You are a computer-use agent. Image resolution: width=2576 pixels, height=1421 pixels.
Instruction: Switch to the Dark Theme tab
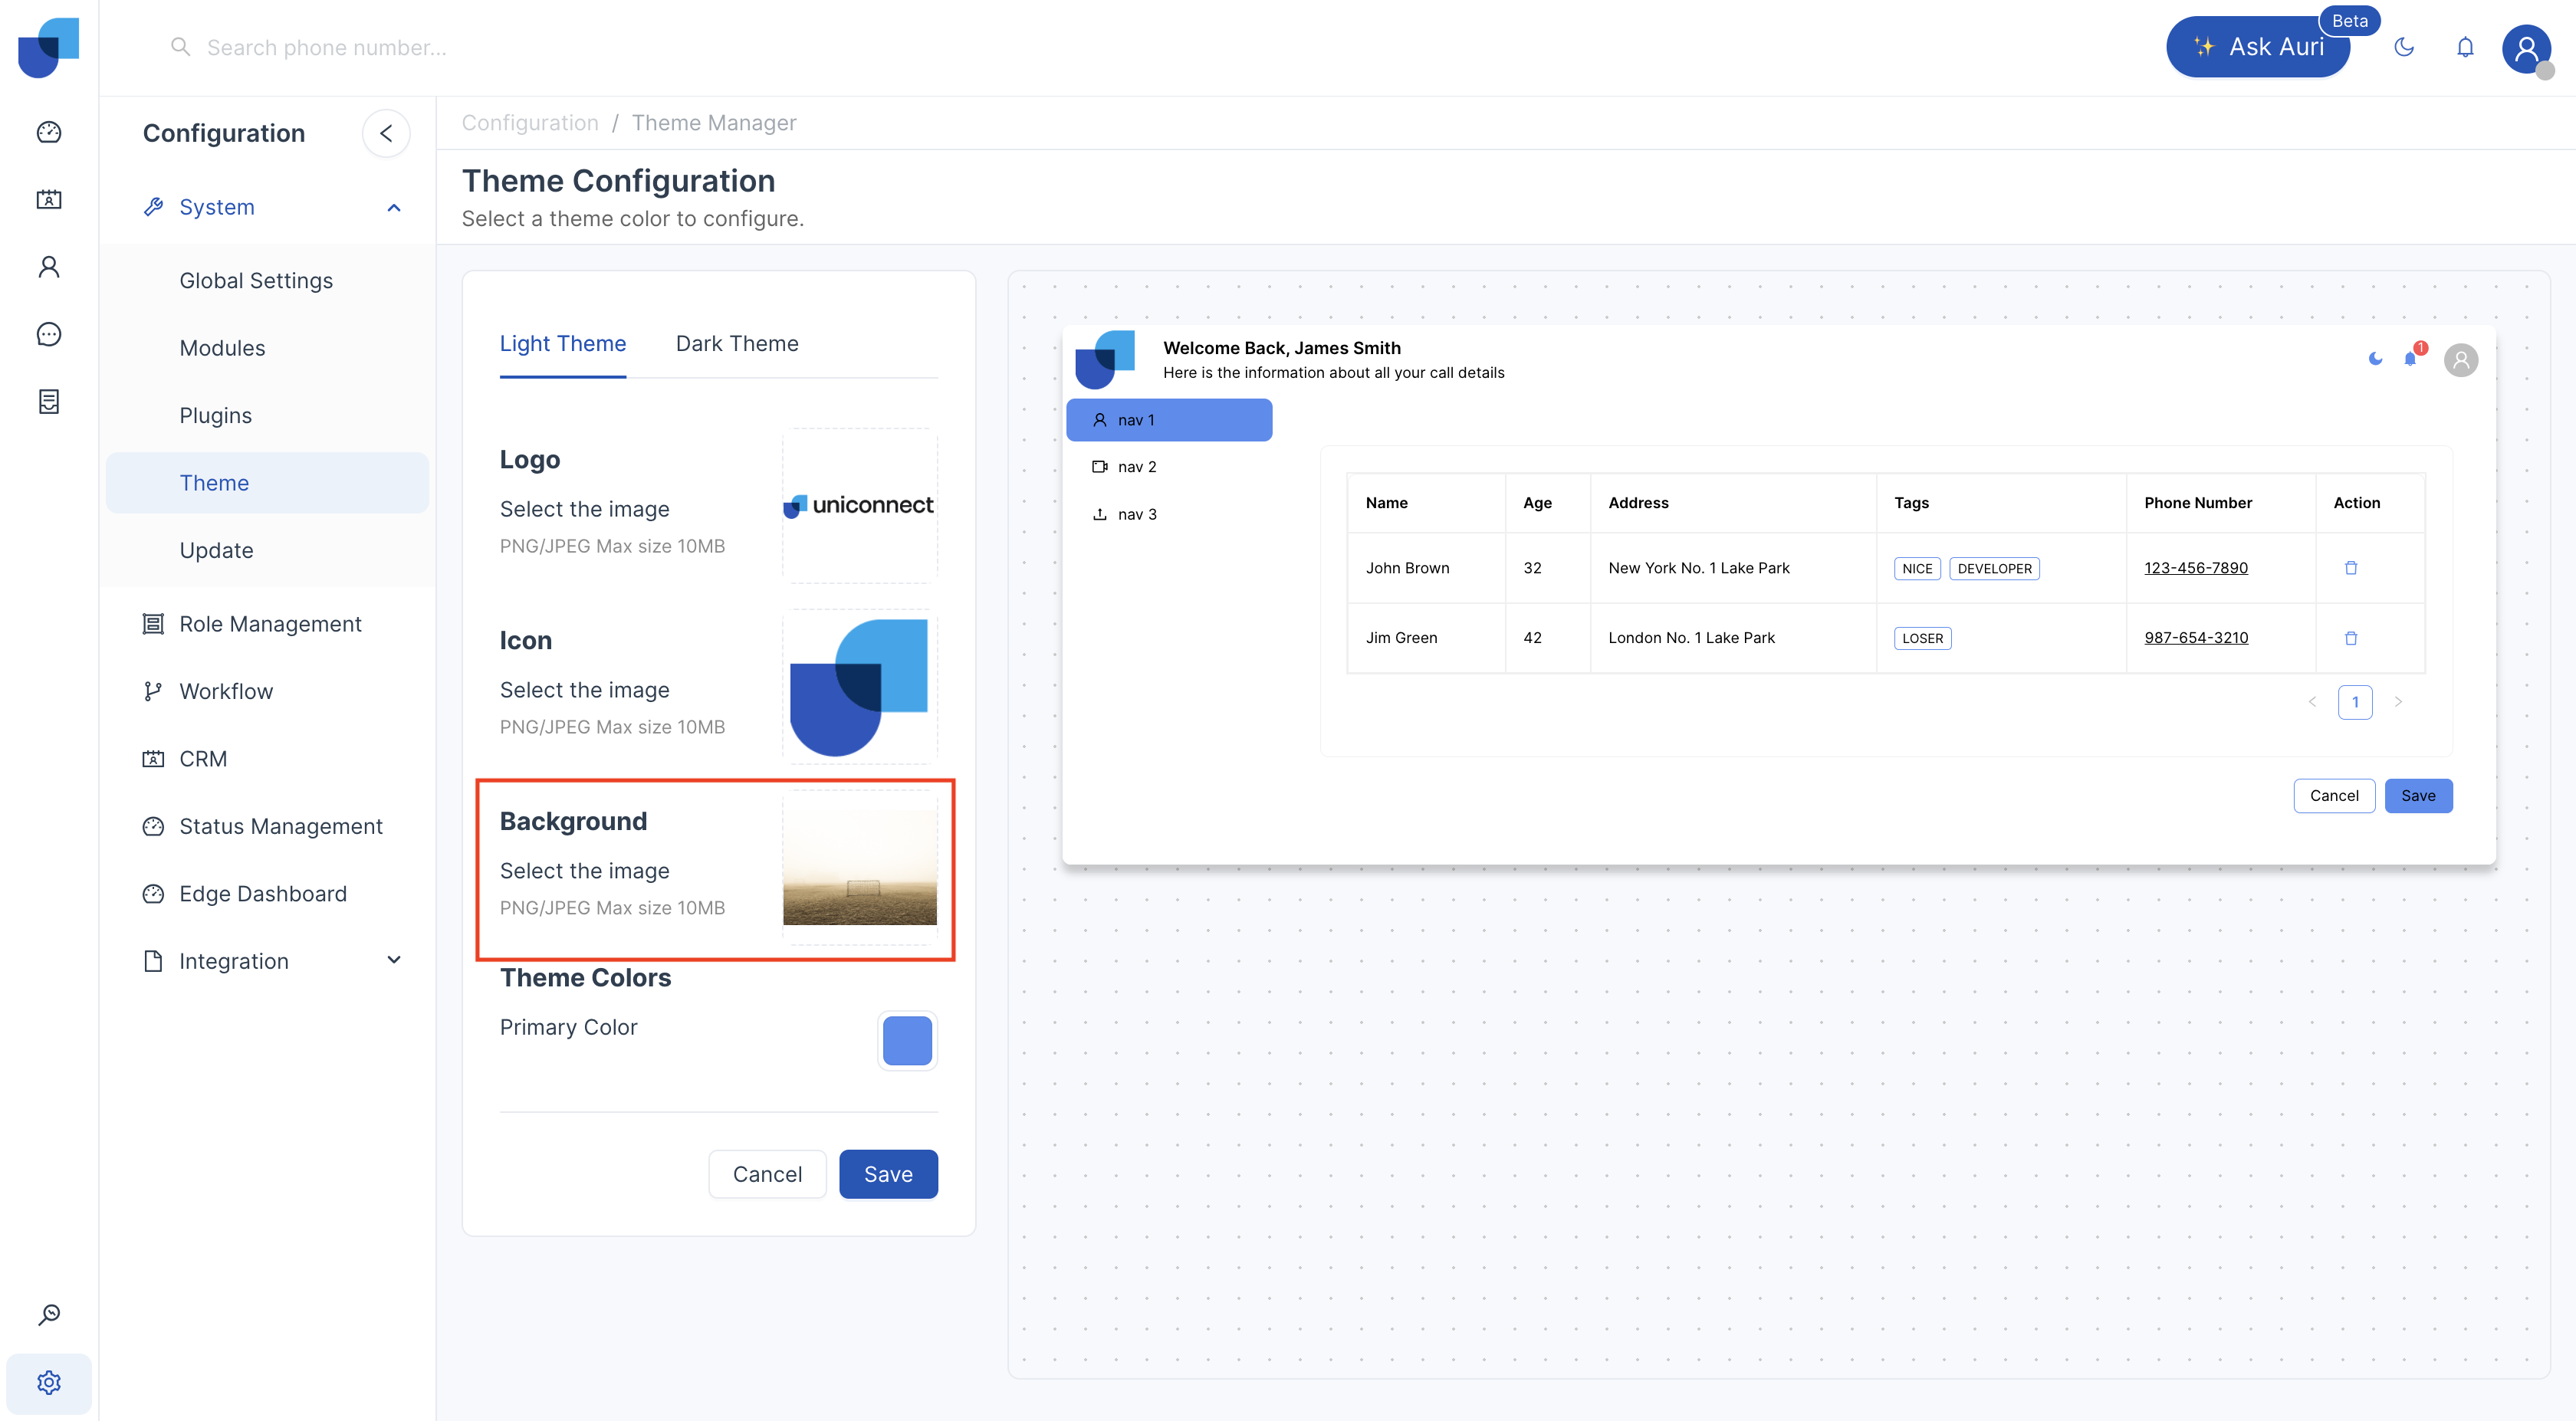737,344
